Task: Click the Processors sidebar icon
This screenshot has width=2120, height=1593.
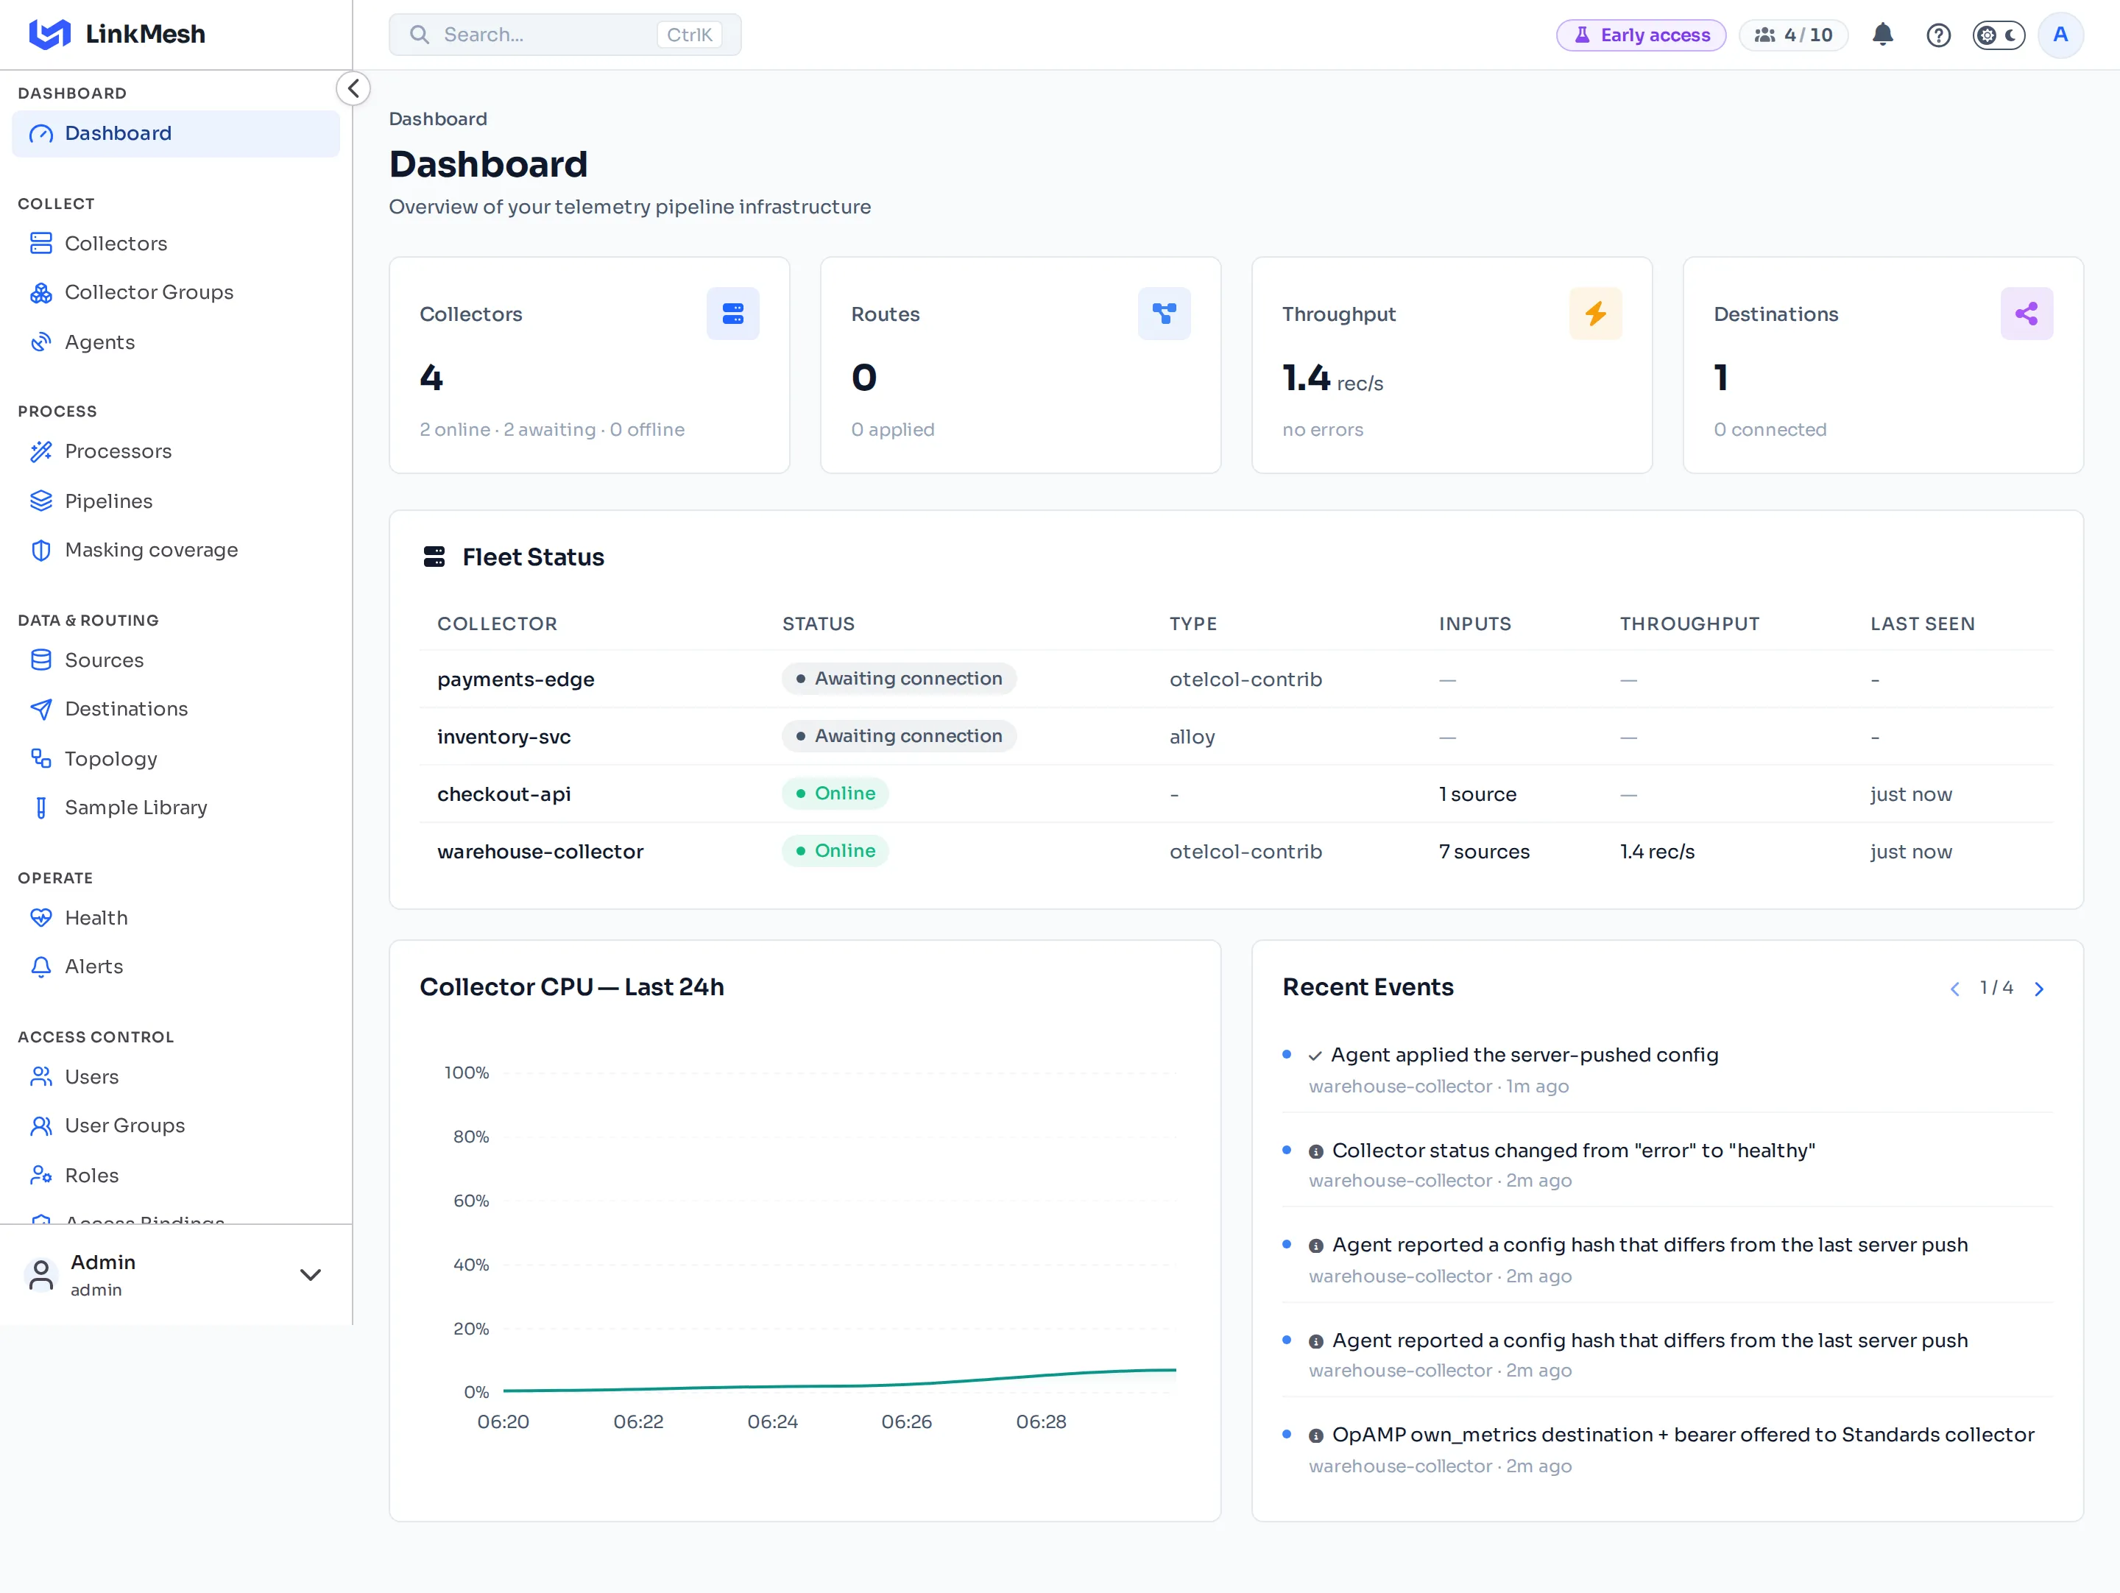Action: (41, 451)
